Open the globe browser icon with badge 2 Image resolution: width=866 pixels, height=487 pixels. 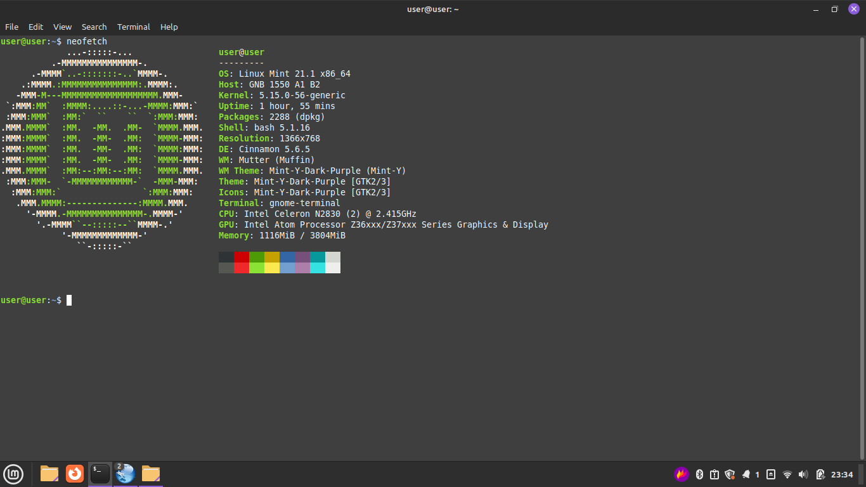tap(125, 474)
